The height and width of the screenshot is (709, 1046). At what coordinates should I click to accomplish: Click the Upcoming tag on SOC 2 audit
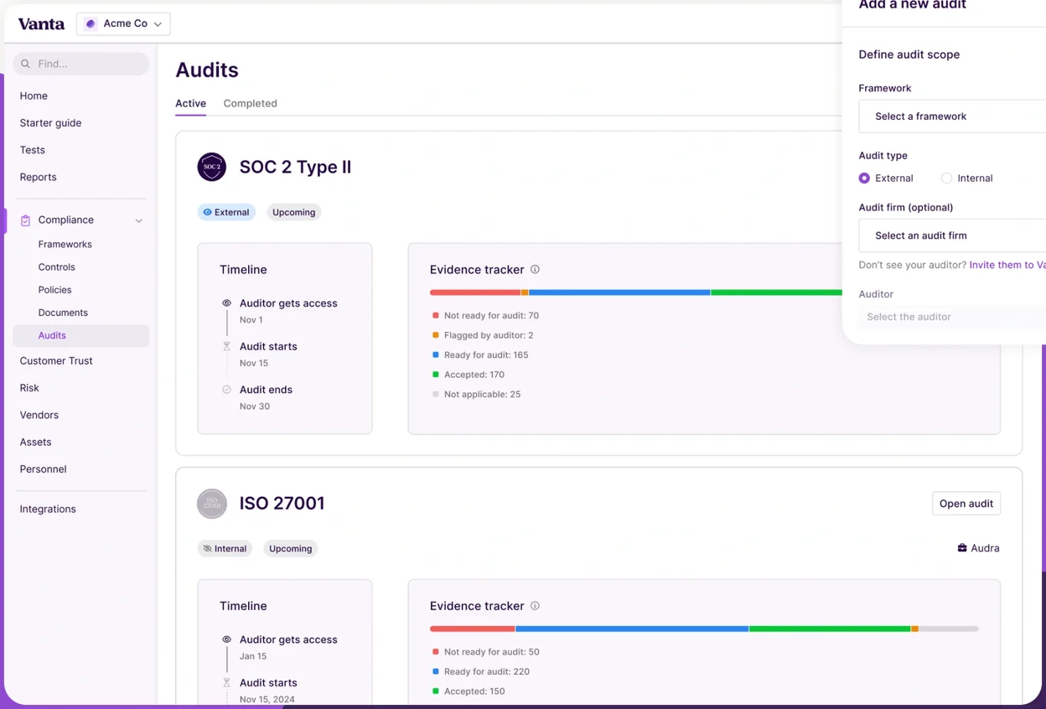pos(293,212)
